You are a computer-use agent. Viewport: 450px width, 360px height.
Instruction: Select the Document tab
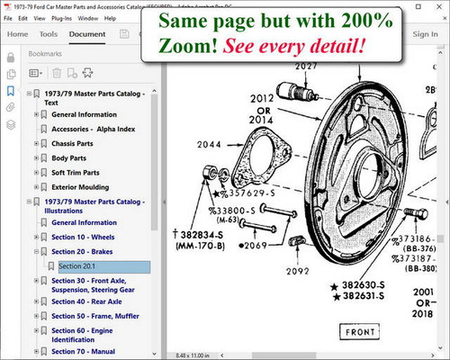click(87, 34)
